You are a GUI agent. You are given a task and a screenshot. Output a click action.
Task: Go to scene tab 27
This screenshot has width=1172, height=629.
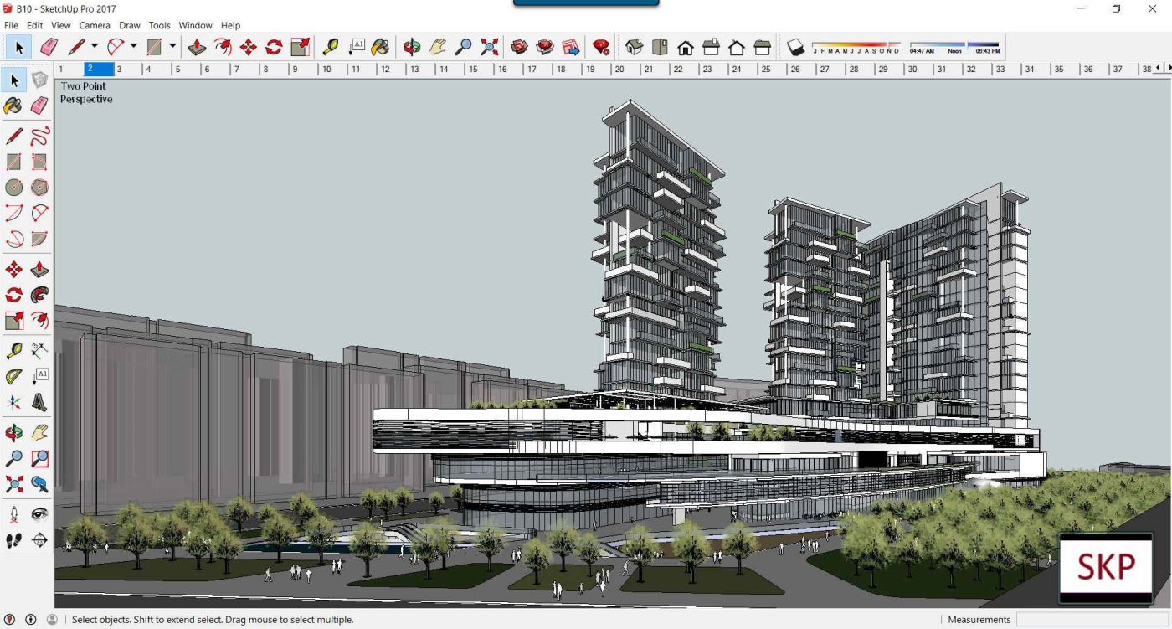(x=825, y=70)
